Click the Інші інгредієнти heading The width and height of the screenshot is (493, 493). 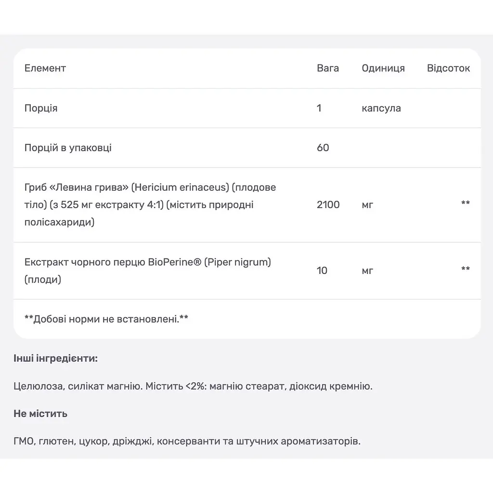(56, 358)
